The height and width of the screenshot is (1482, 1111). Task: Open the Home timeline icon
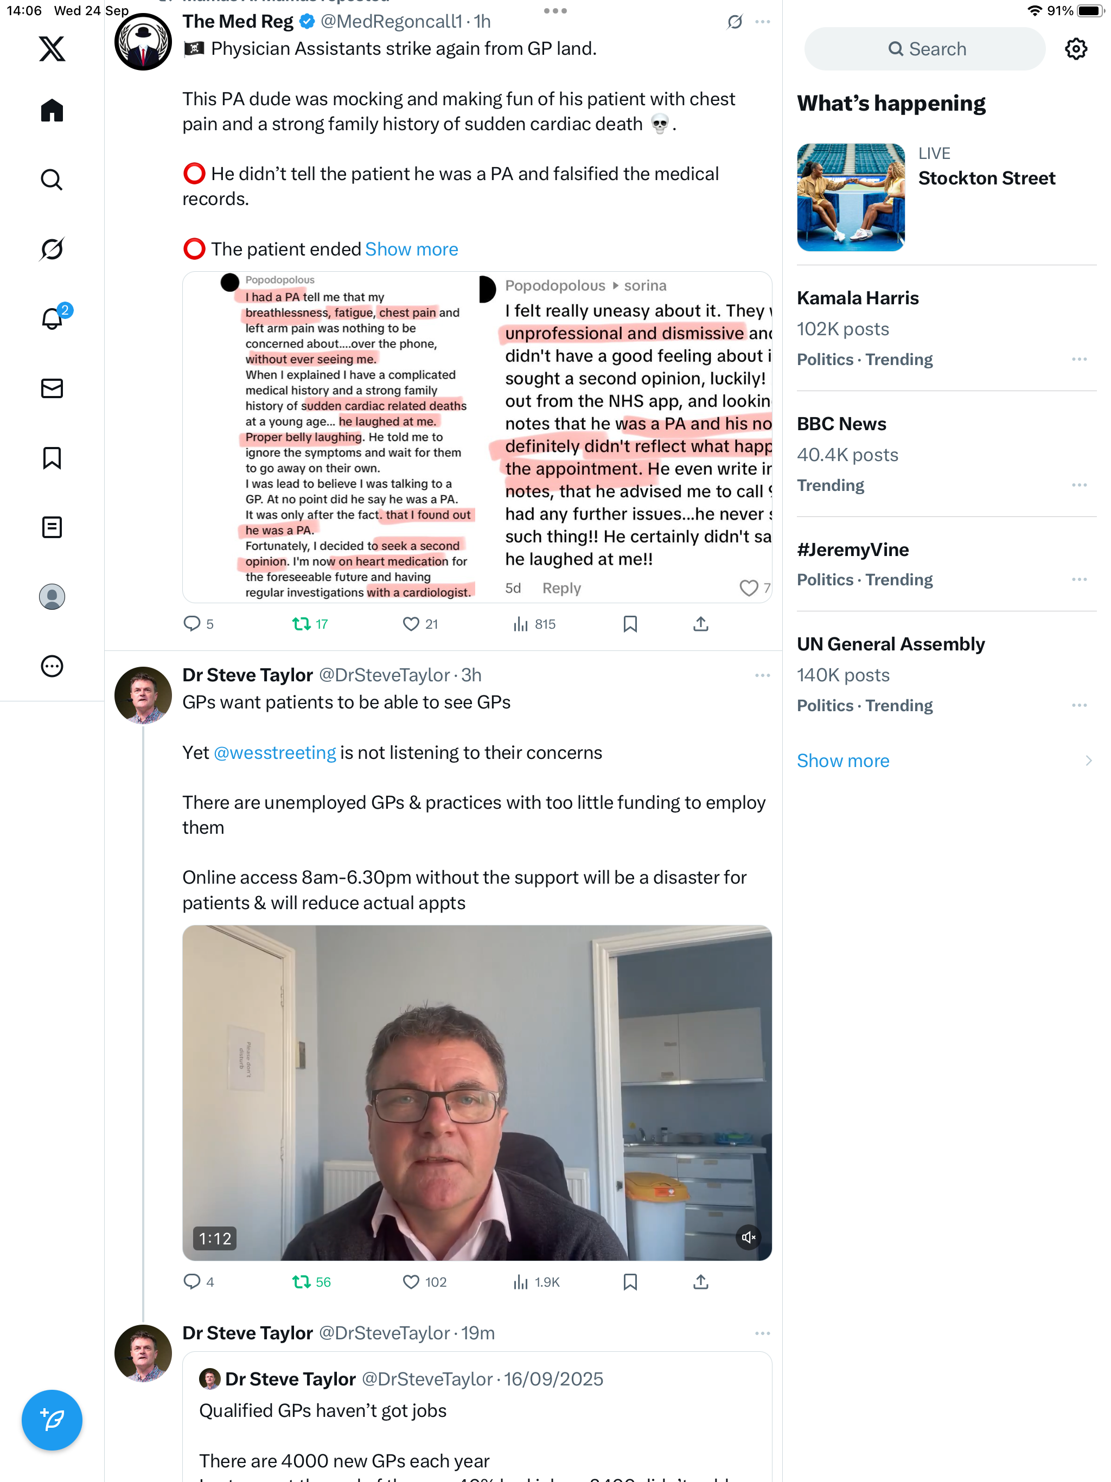(x=52, y=111)
